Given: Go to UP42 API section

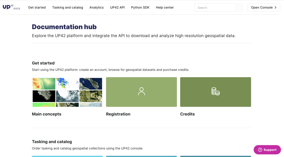Looking at the screenshot, I should pyautogui.click(x=117, y=8).
